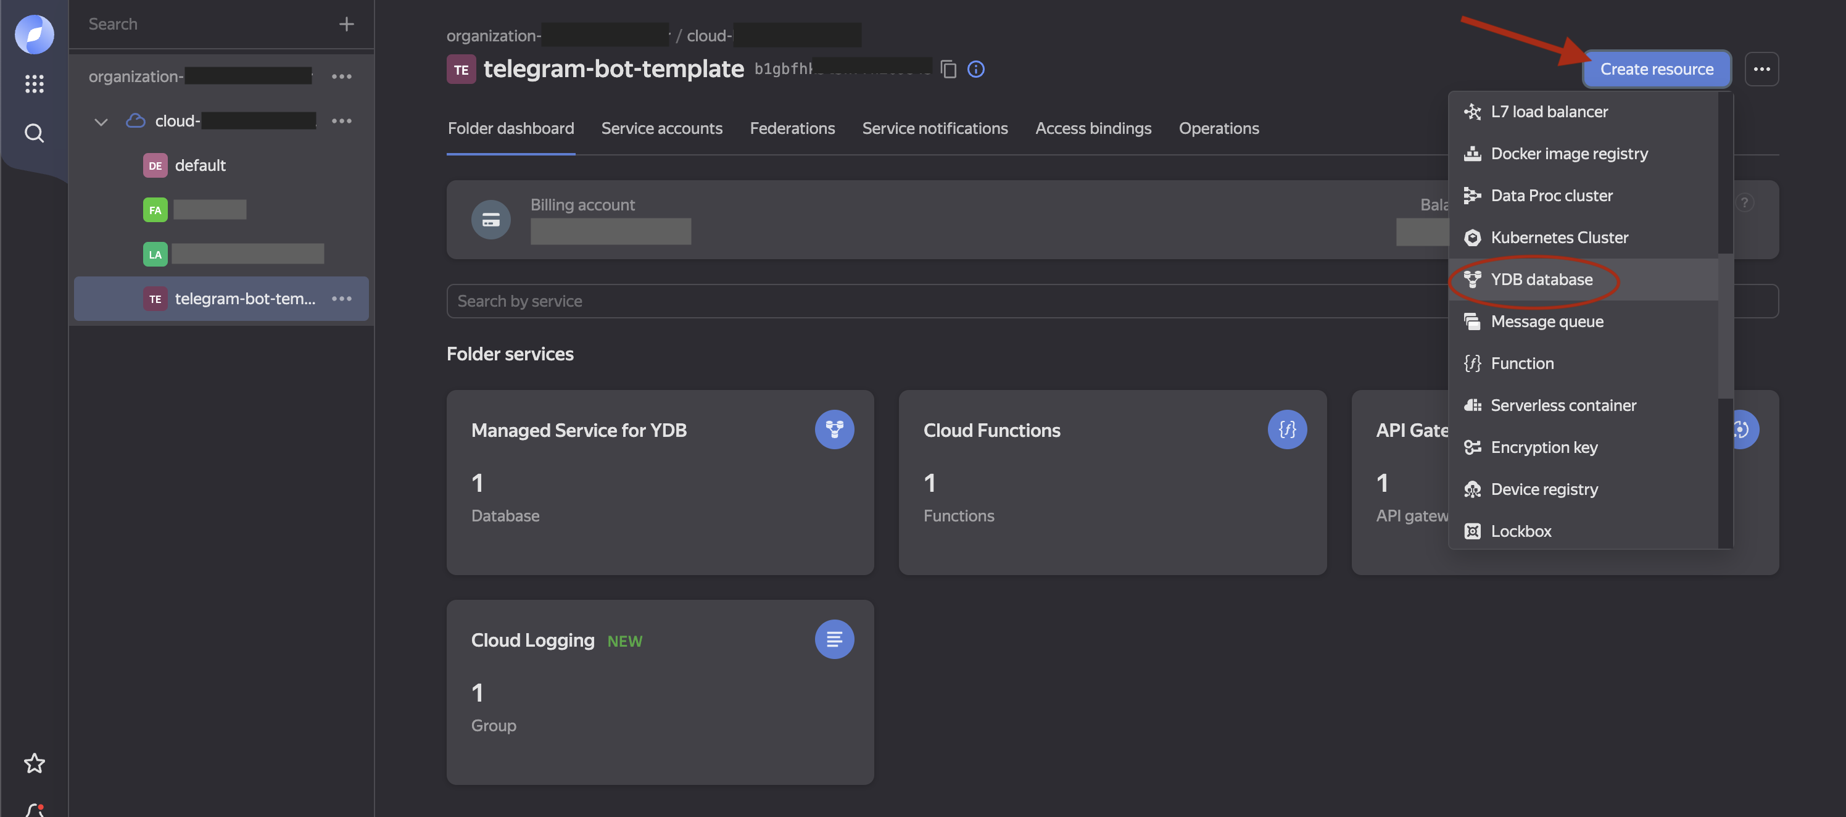Open the Access bindings tab
Image resolution: width=1846 pixels, height=817 pixels.
tap(1092, 128)
